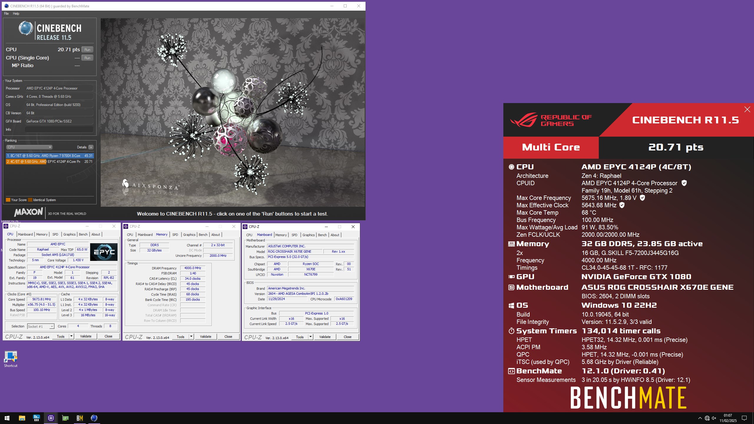Click Validate in first CPU-Z window
The image size is (754, 424).
click(x=86, y=336)
